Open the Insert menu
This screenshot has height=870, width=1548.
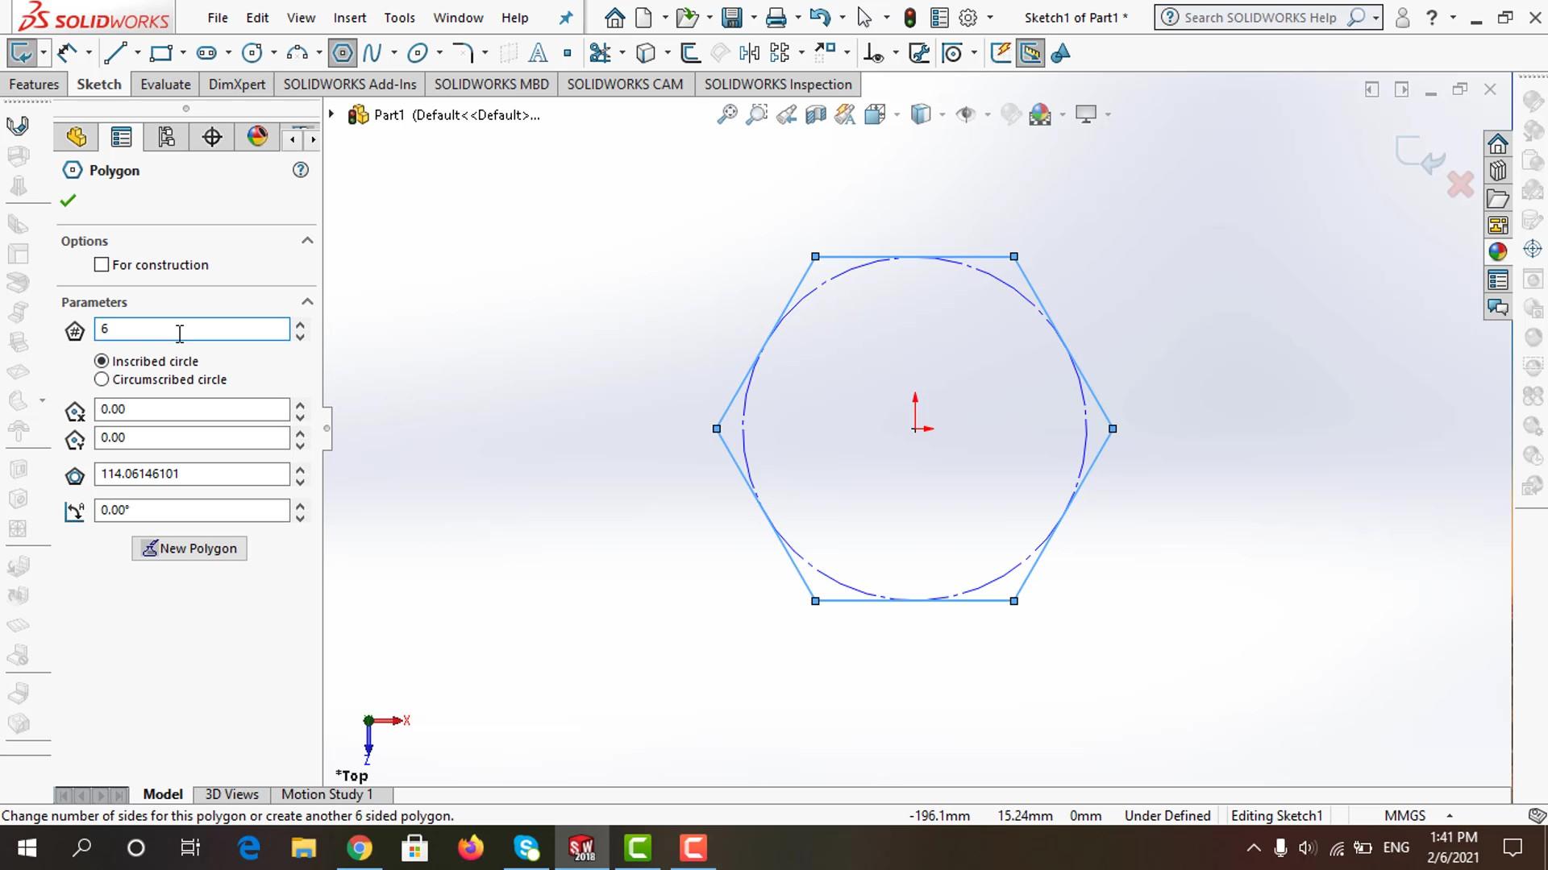point(349,18)
